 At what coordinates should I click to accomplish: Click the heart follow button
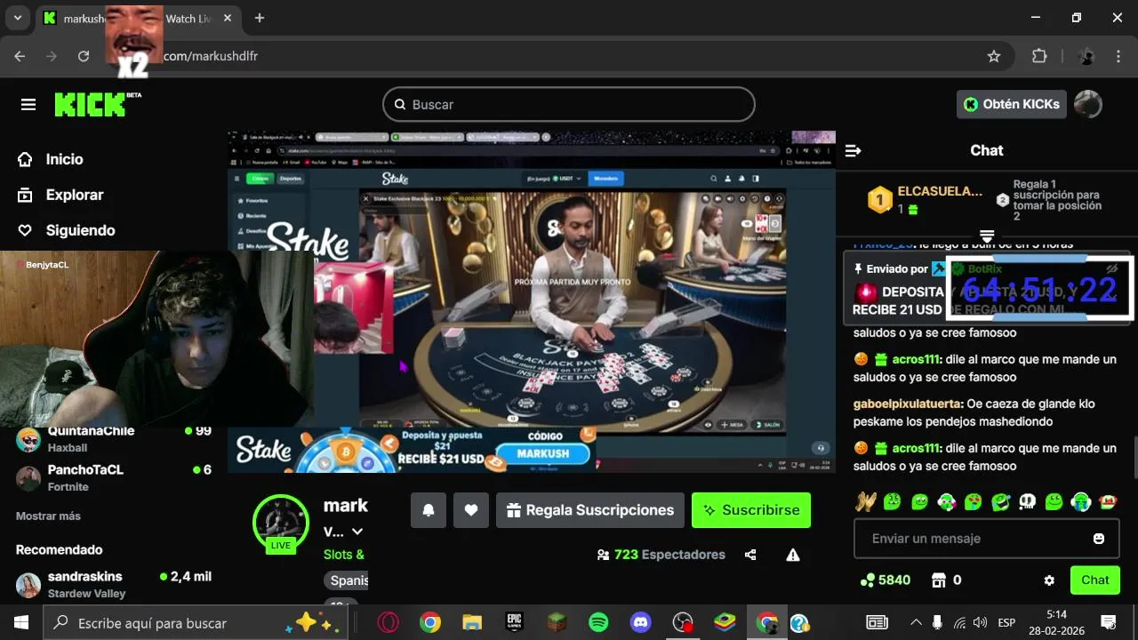tap(471, 510)
